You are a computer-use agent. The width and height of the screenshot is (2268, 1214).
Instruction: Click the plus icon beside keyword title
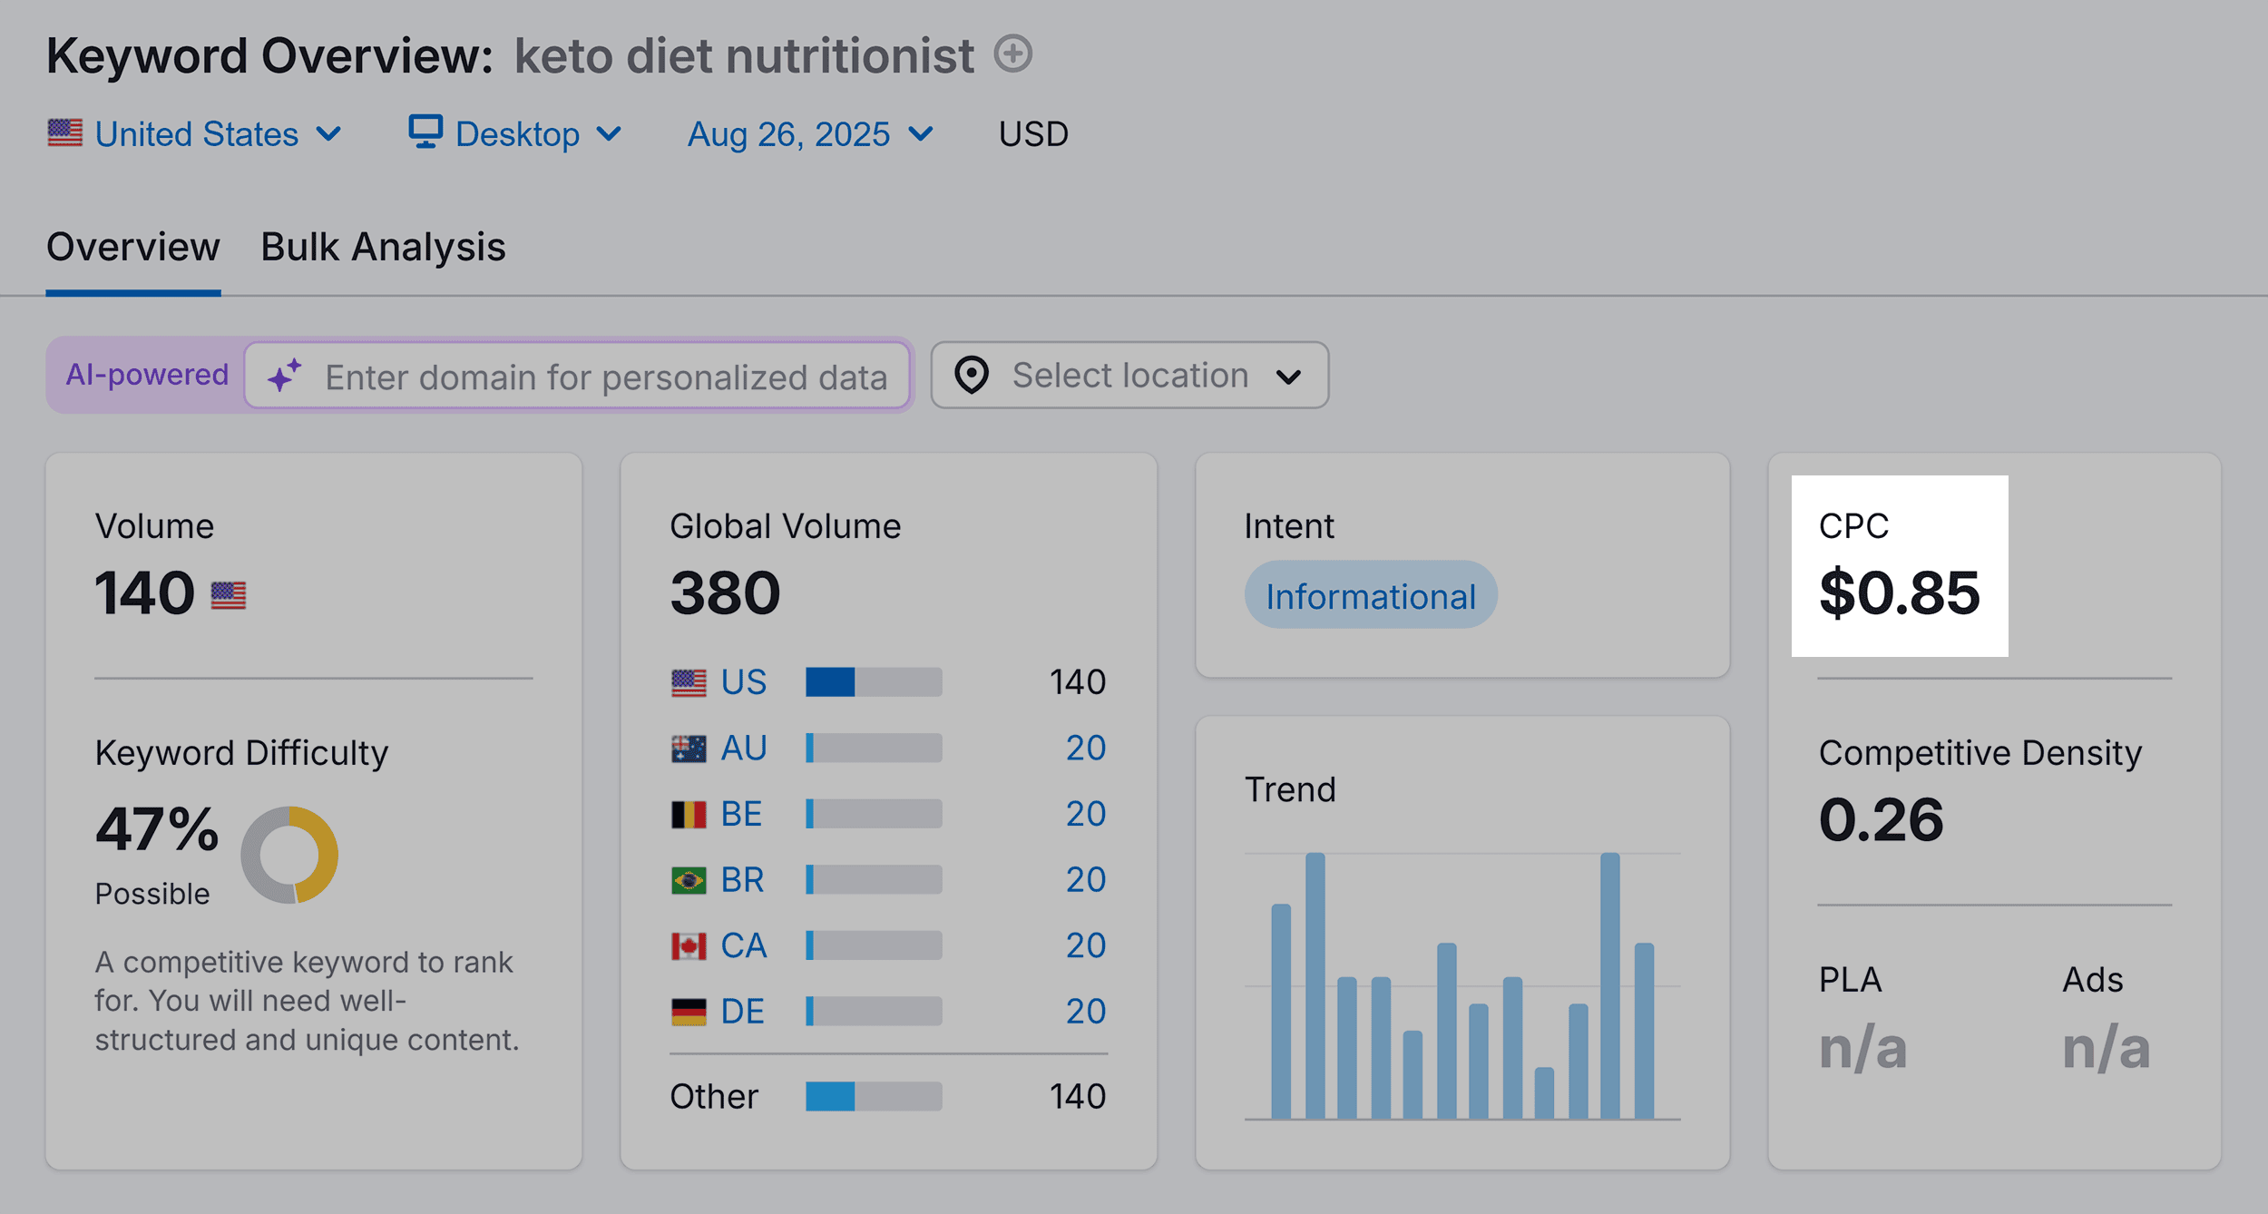(1012, 54)
